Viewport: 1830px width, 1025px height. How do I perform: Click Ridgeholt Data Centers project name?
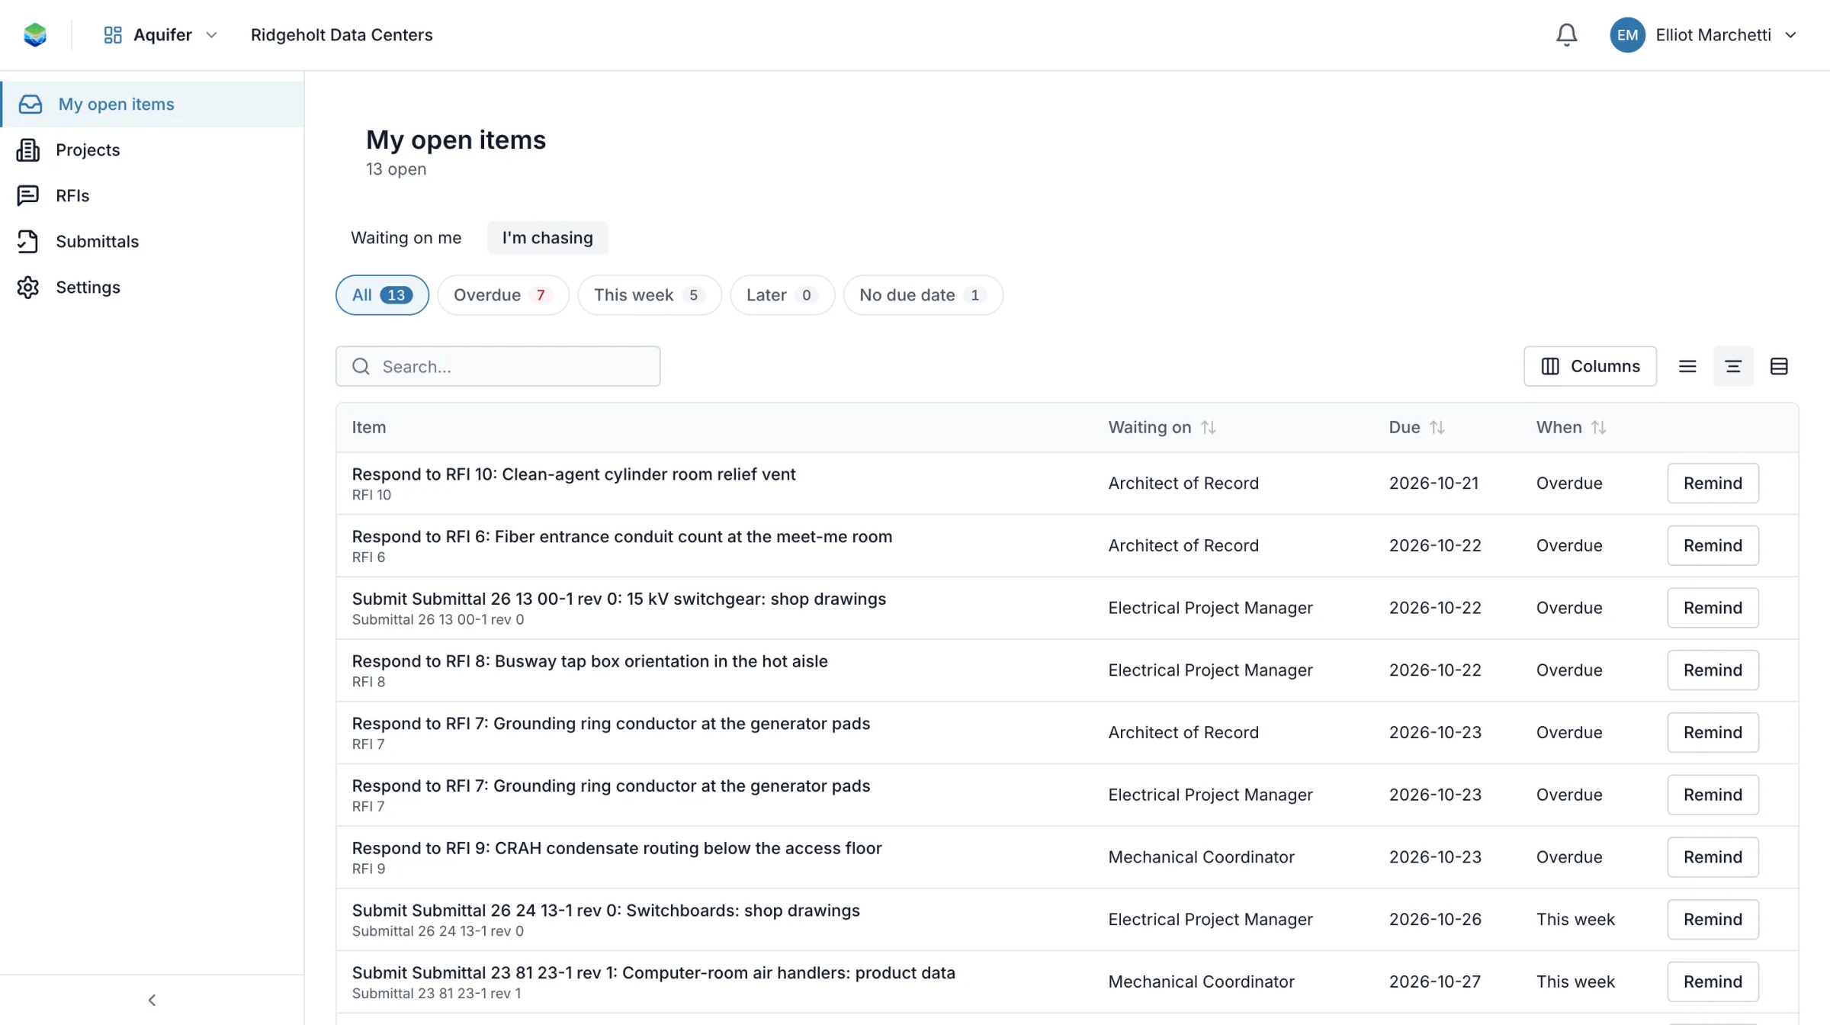[342, 35]
